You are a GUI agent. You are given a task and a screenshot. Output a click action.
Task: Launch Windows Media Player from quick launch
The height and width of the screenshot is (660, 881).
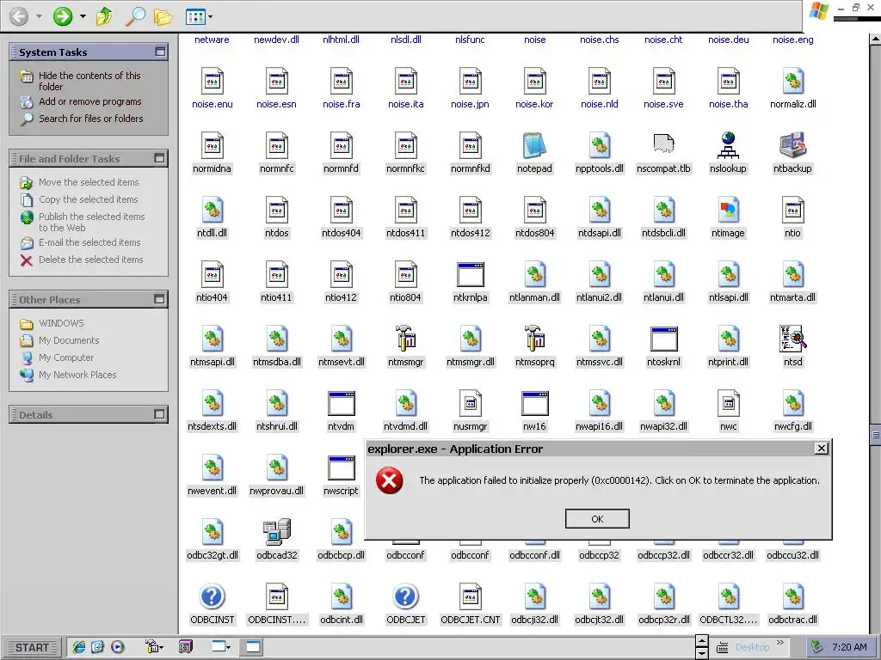pos(117,647)
